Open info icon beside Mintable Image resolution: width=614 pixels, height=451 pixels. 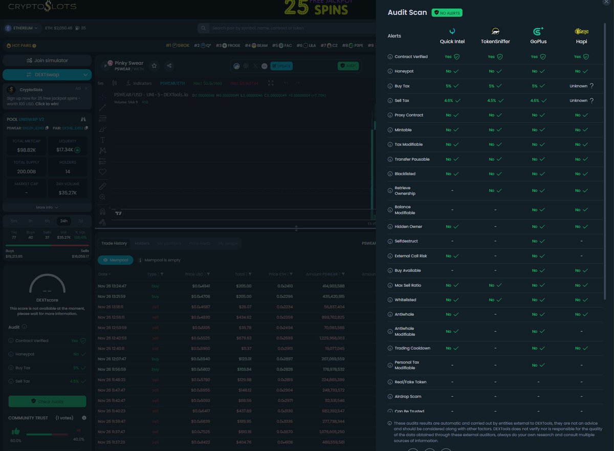pos(390,130)
